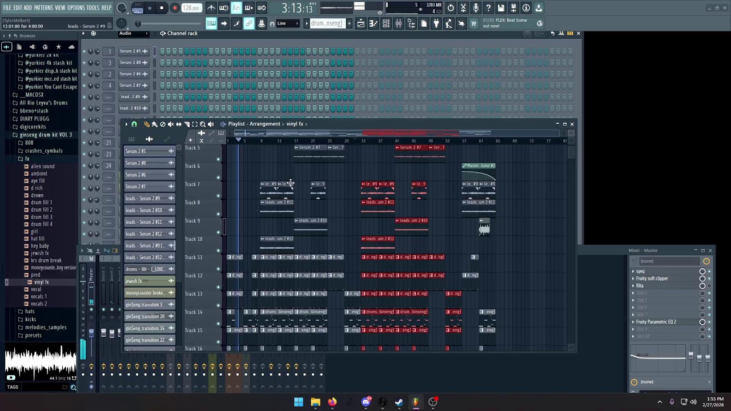This screenshot has height=411, width=731.
Task: Select the Zoom tool in Playlist toolbar
Action: coord(203,124)
